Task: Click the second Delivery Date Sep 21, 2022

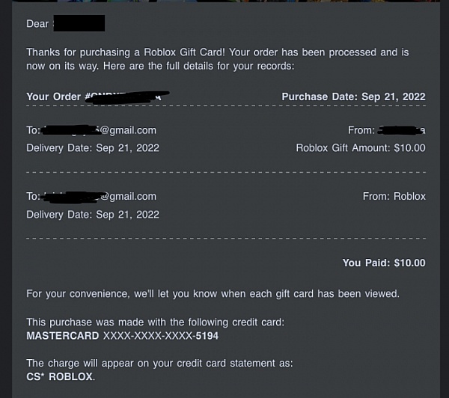Action: click(x=93, y=215)
